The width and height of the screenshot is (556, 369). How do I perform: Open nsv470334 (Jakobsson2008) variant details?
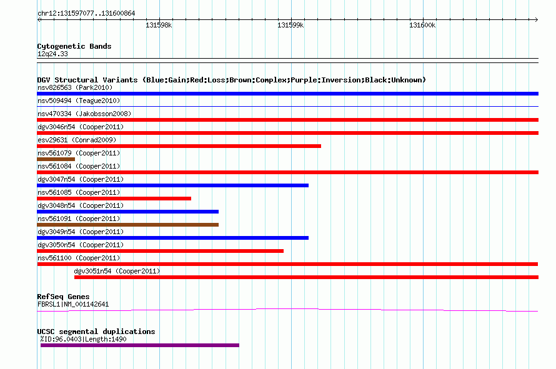pos(84,114)
